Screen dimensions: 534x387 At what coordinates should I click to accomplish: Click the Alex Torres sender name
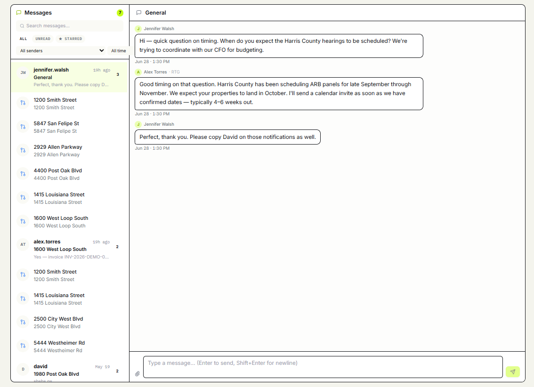click(155, 72)
